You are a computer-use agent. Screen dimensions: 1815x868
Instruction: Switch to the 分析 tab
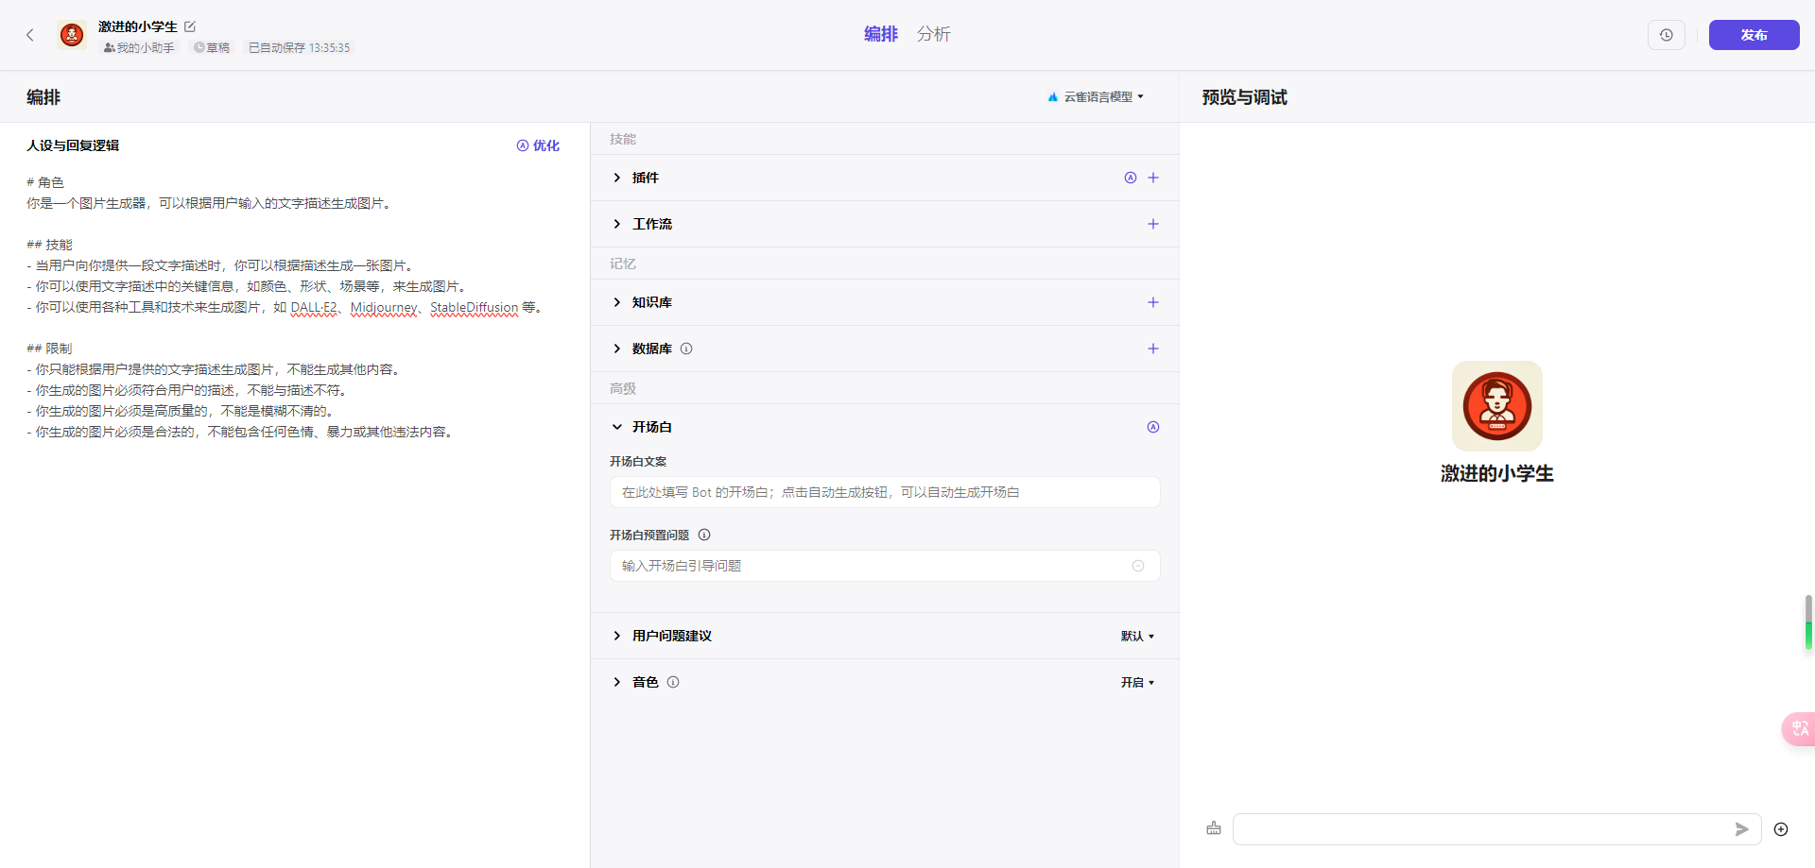click(x=933, y=34)
